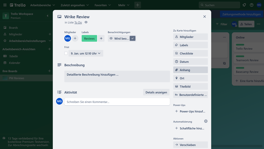Screen dimensions: 264x149
Task: Open the Mehr dropdown menu
Action: coord(123,5)
